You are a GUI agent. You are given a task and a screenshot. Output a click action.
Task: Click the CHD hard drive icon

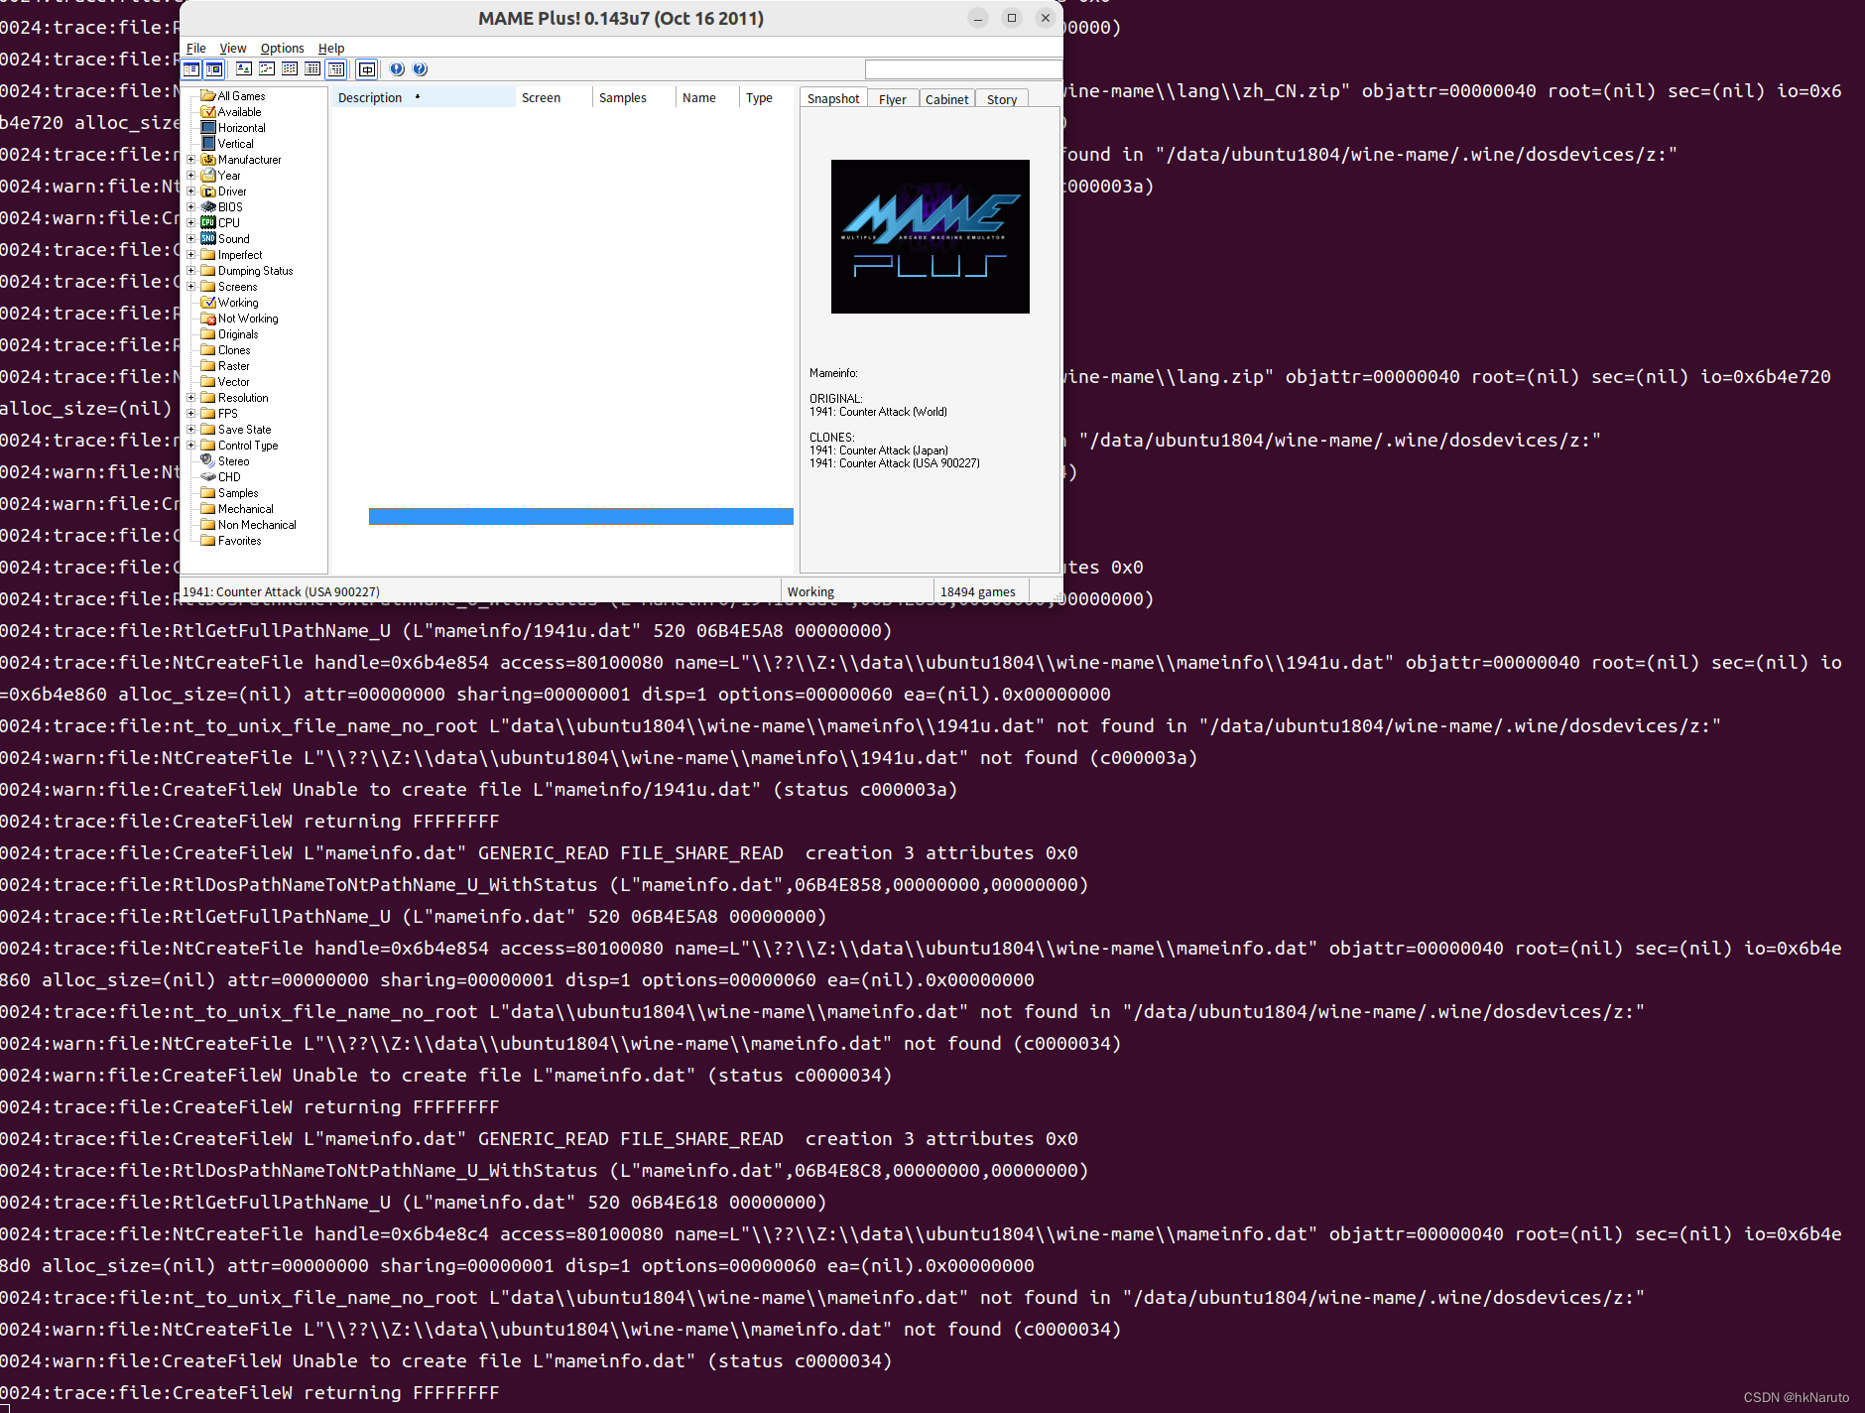(208, 477)
